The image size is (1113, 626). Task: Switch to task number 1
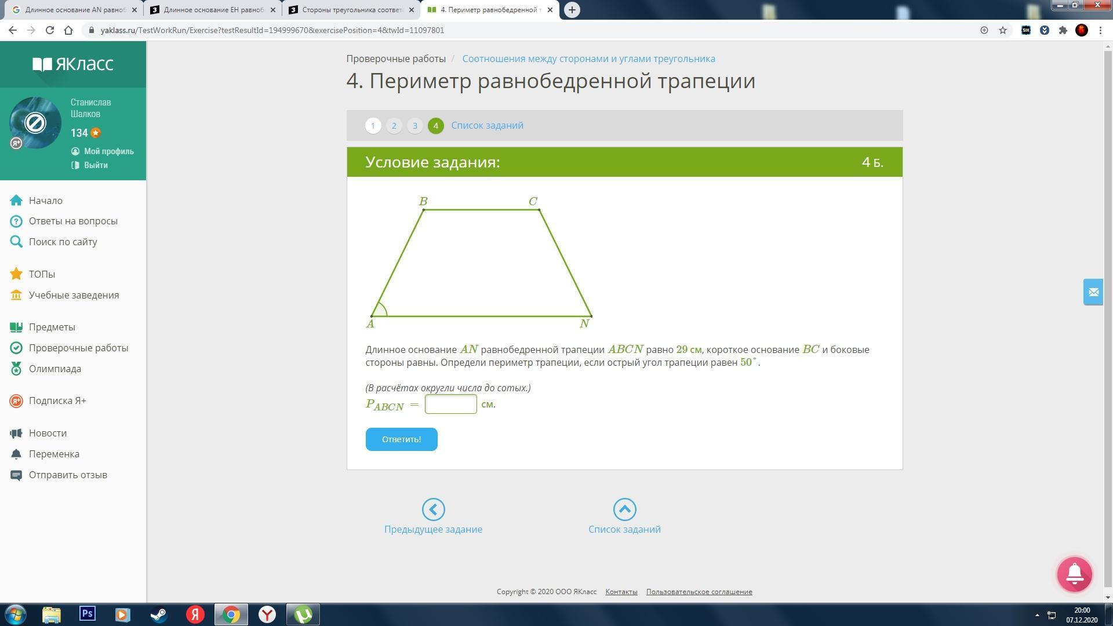pyautogui.click(x=373, y=126)
